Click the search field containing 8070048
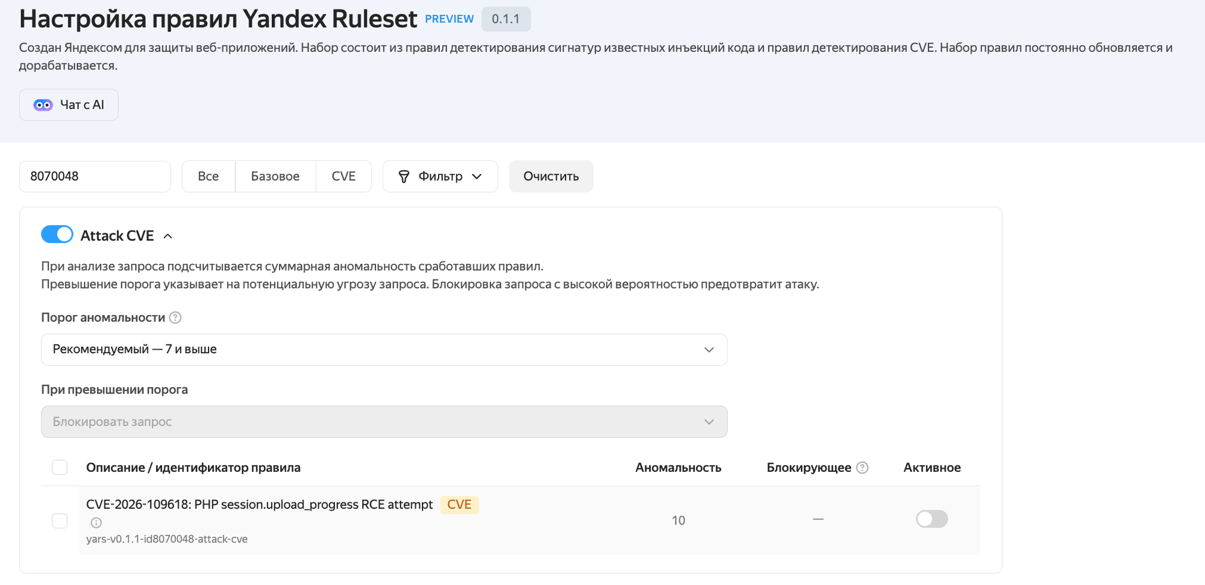 point(95,177)
